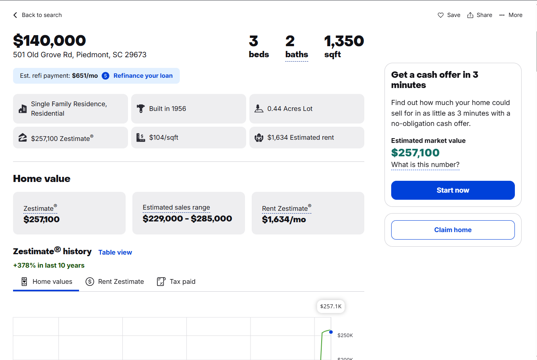Click the $140,000 price heading
Screen dimensions: 537x360
49,41
